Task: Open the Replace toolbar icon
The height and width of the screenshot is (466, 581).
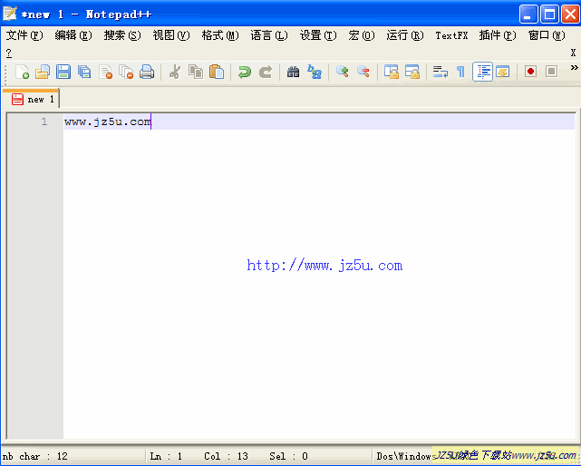Action: [315, 72]
